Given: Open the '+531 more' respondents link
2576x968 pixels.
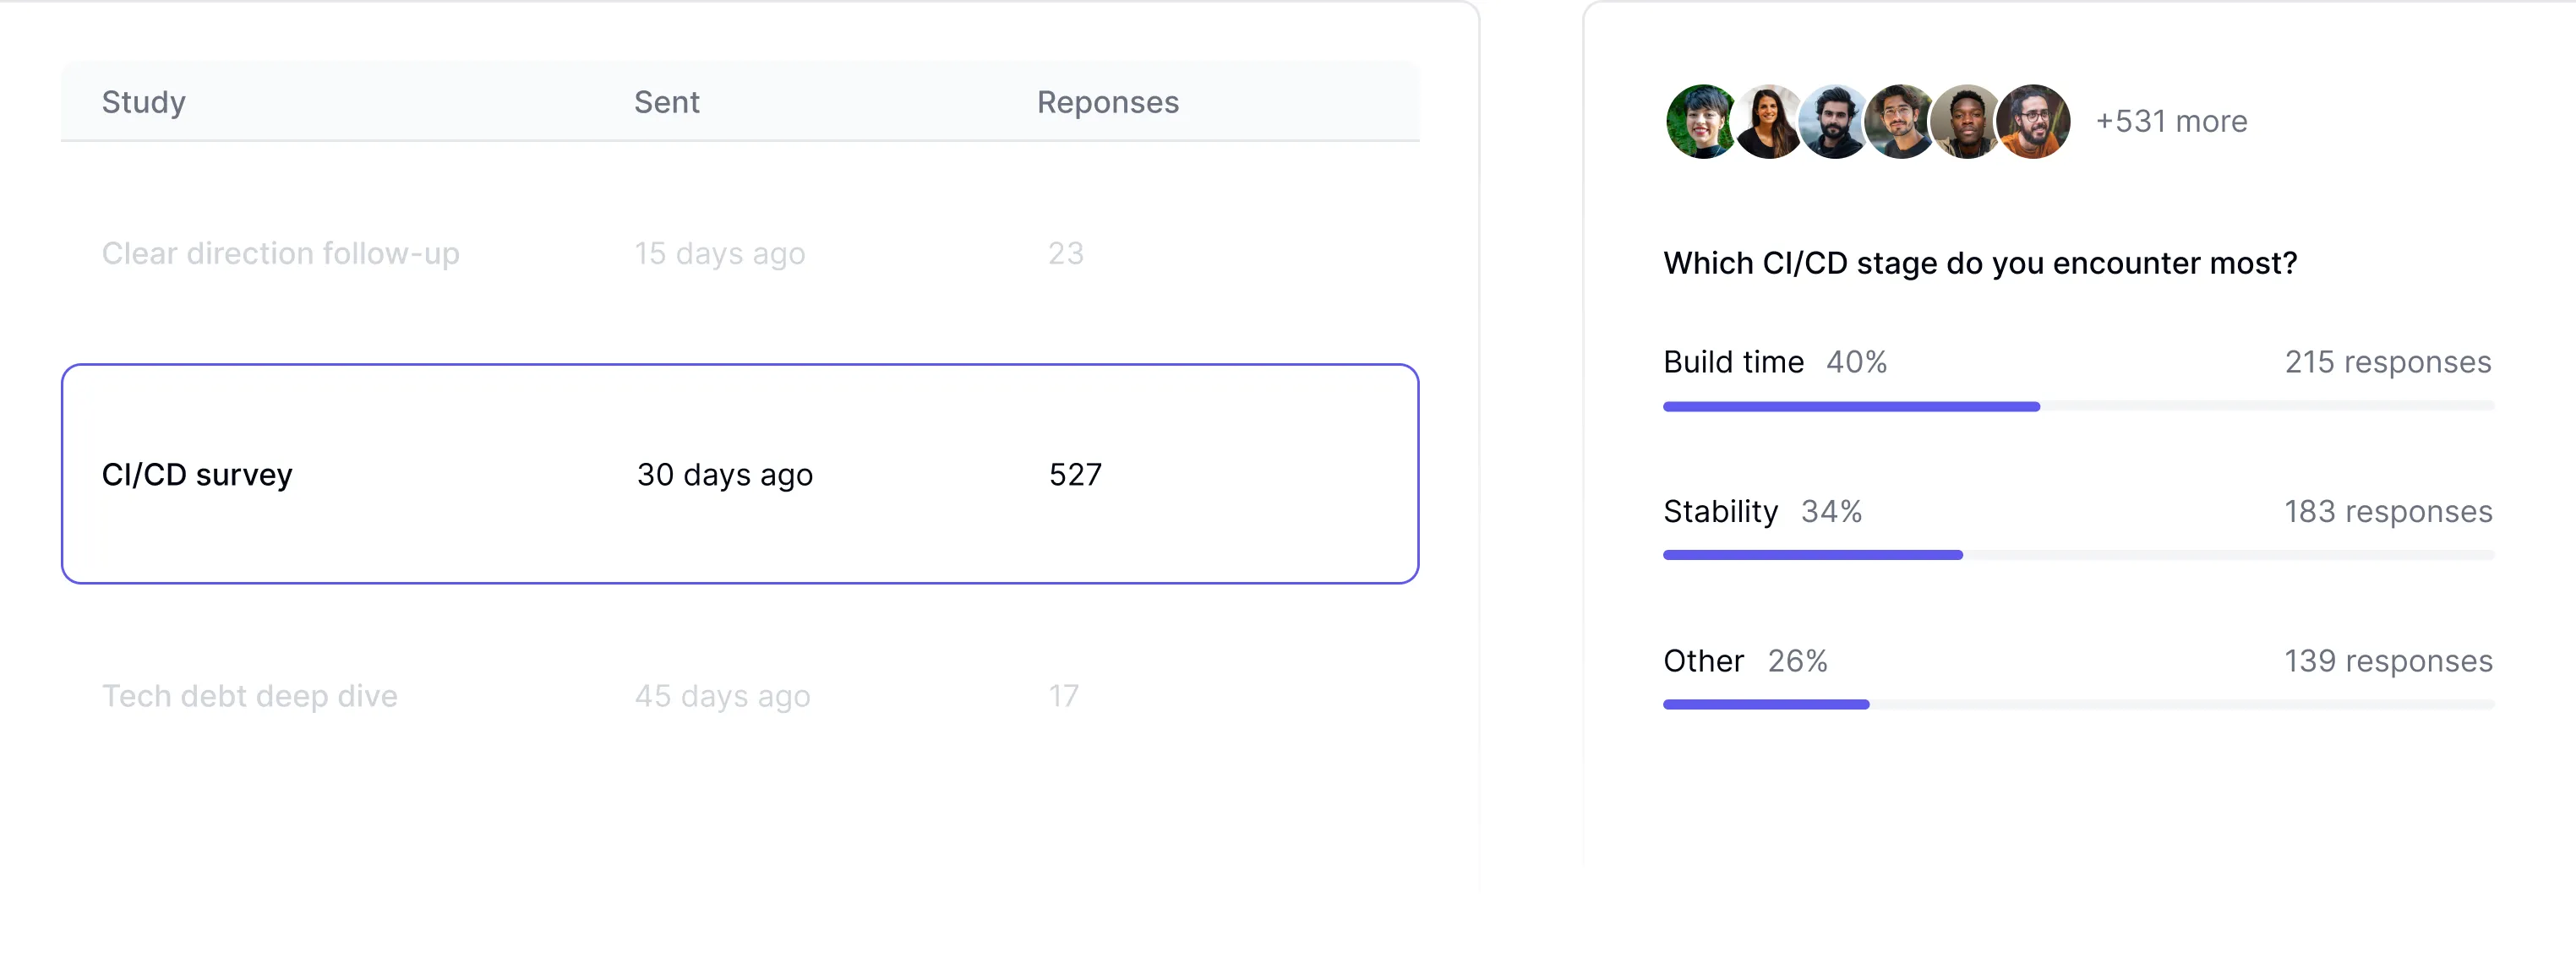Looking at the screenshot, I should click(2171, 122).
